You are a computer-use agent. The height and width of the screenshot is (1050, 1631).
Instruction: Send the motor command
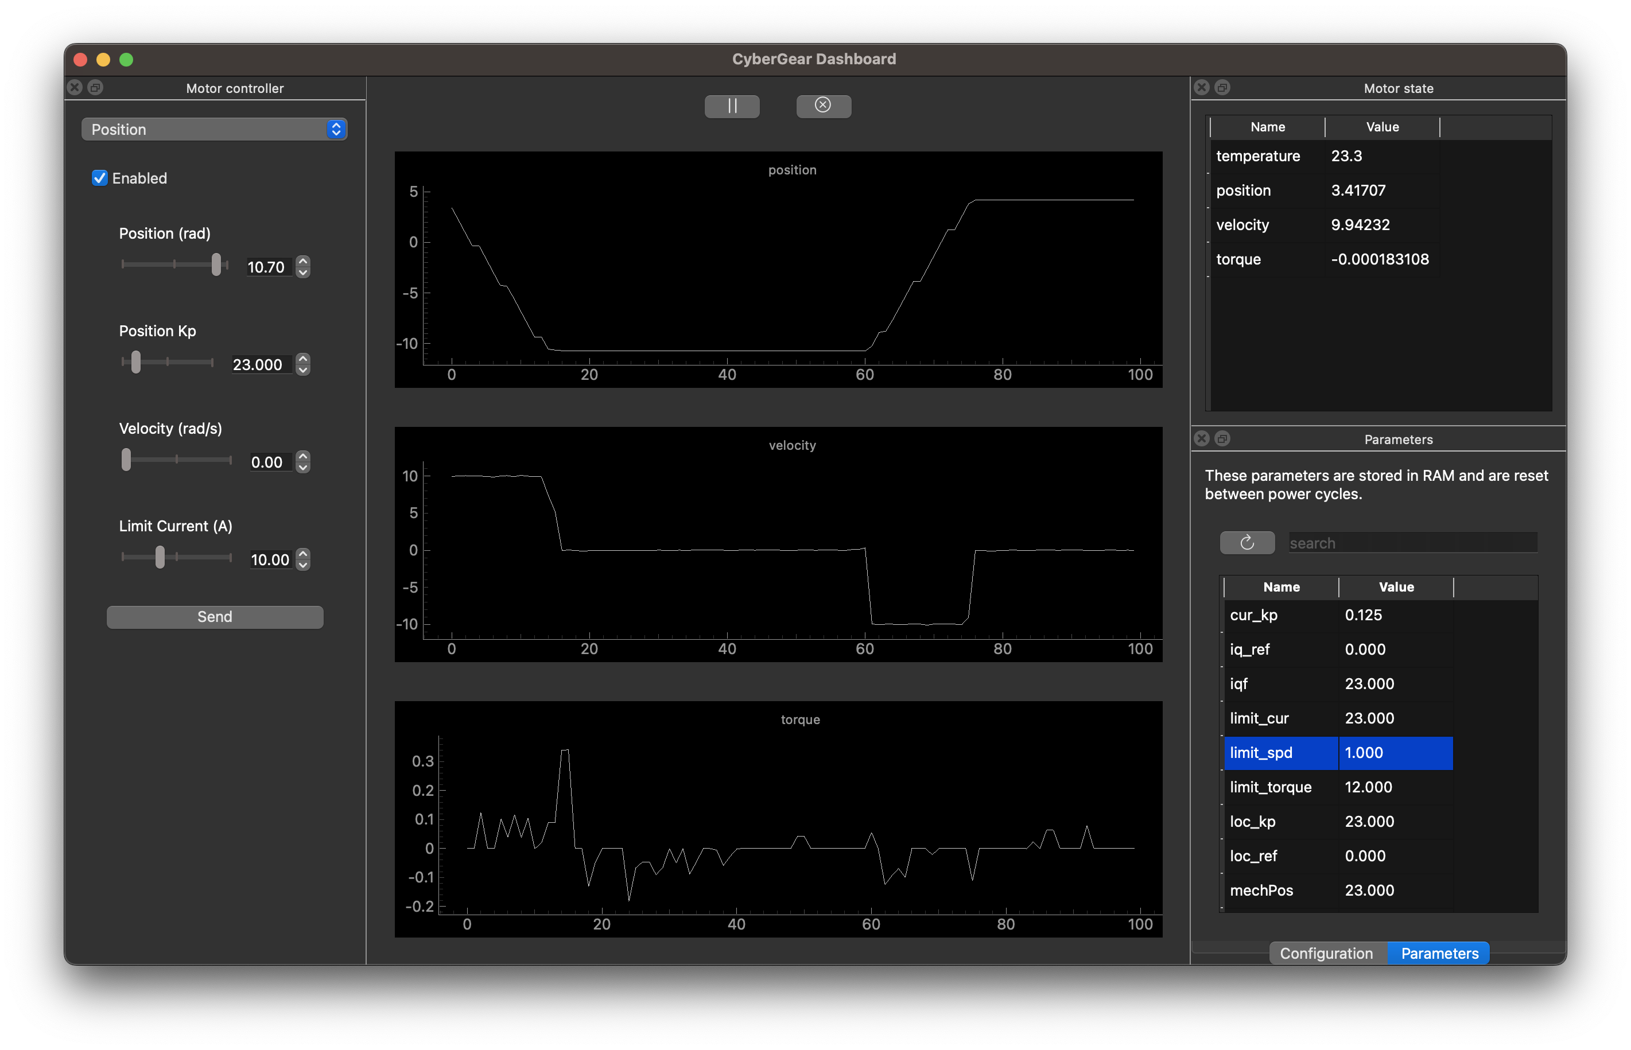215,616
